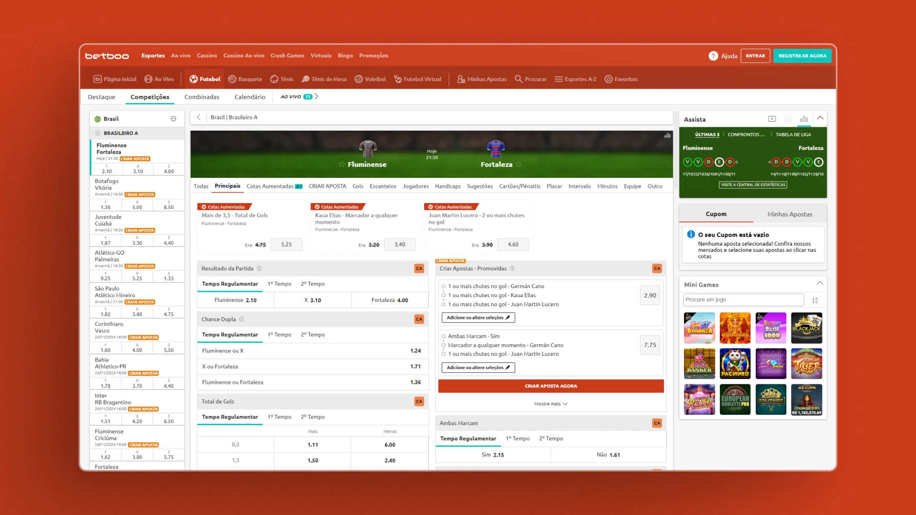Expand AO VIVO 73 arrow
Image resolution: width=916 pixels, height=515 pixels.
click(x=316, y=97)
